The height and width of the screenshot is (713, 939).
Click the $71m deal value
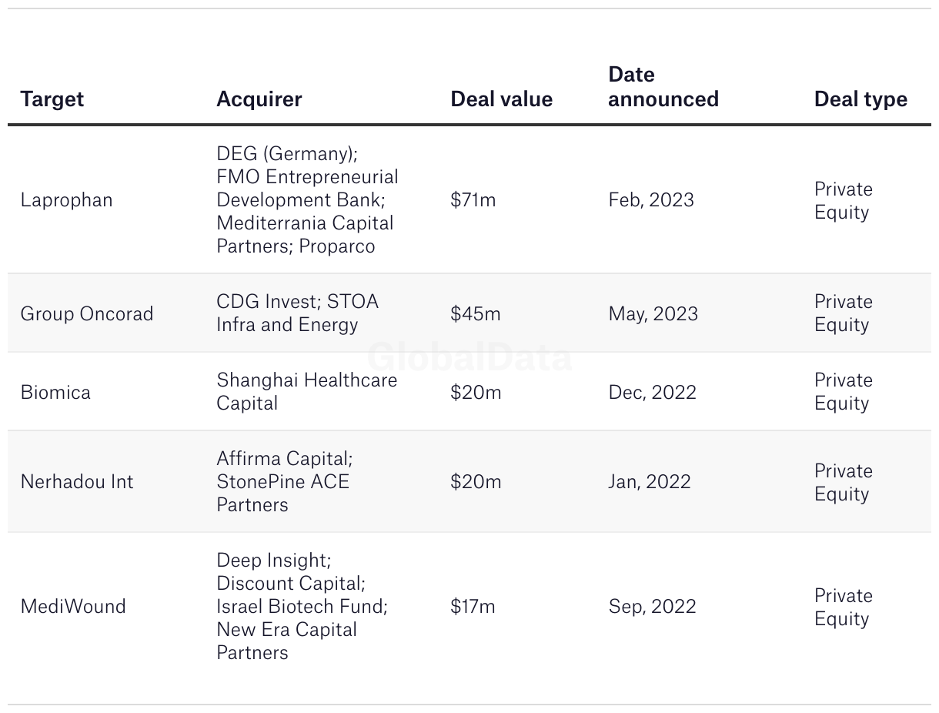coord(473,200)
